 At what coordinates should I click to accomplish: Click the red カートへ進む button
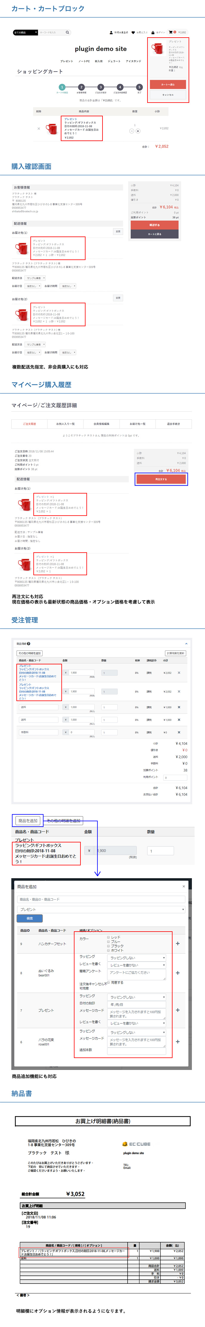pos(168,84)
